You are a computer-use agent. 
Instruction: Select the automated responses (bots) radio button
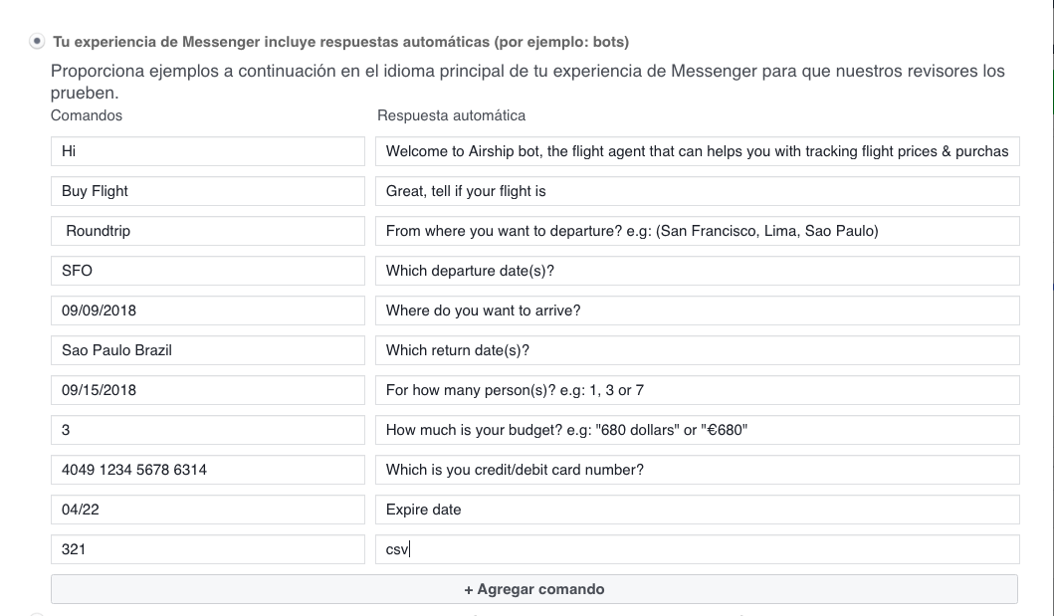[x=37, y=42]
